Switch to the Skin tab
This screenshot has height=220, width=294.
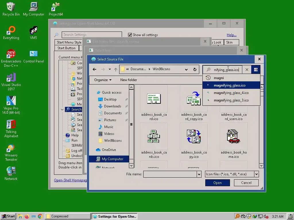point(231,42)
